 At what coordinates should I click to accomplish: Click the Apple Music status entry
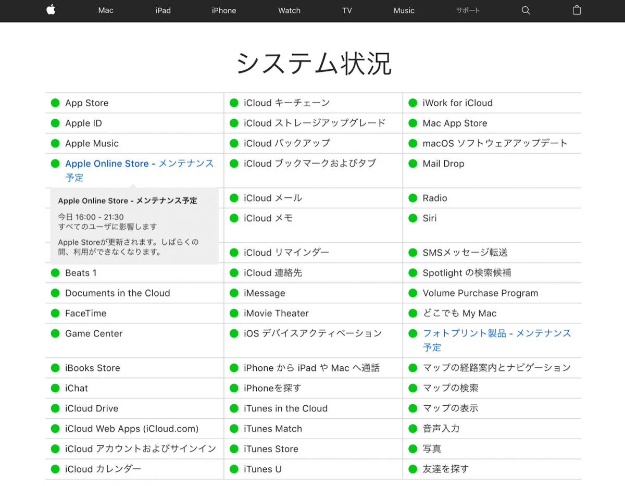pos(92,144)
